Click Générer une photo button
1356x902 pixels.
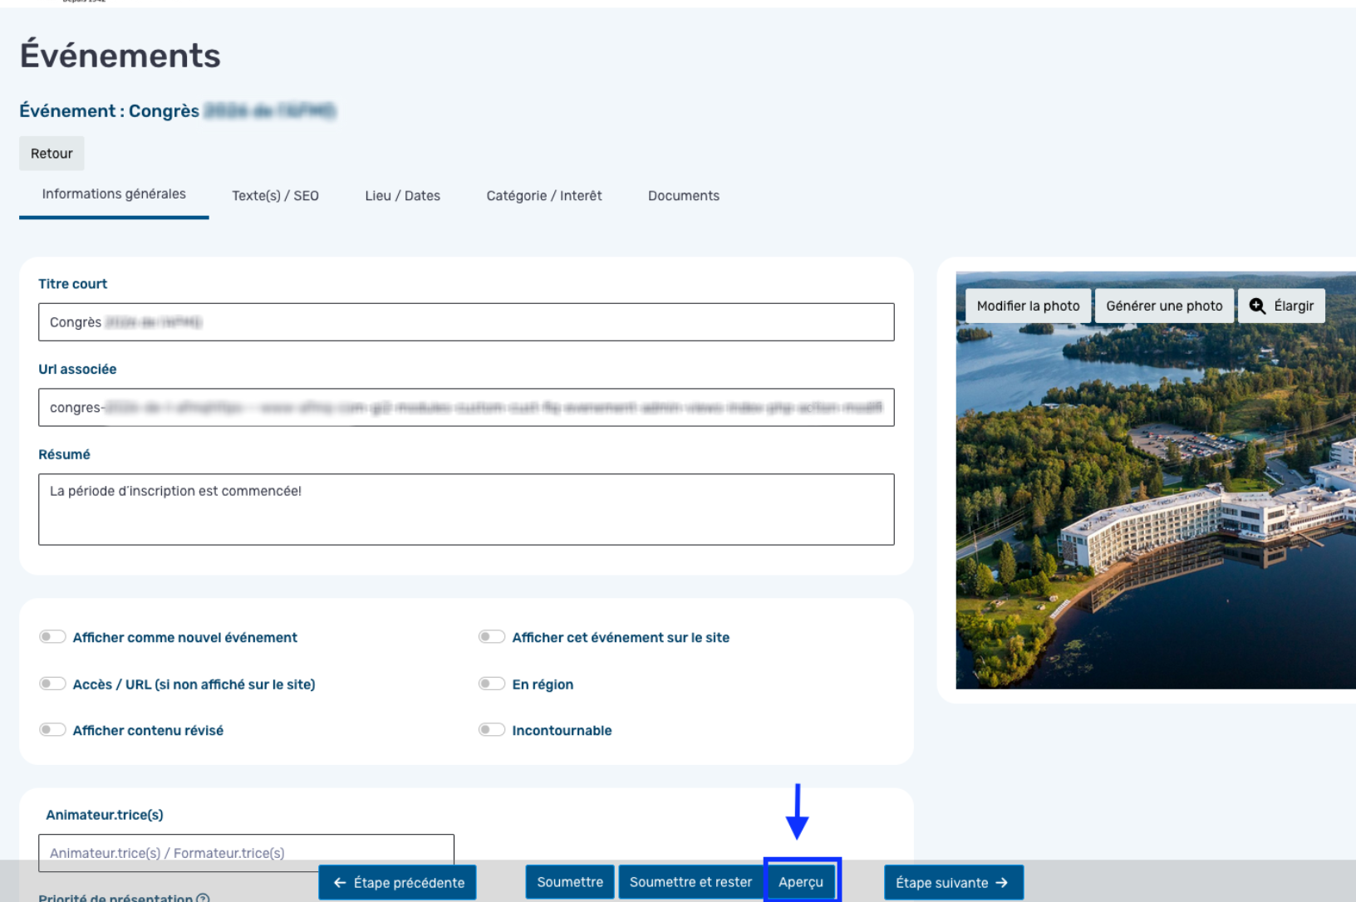1164,306
